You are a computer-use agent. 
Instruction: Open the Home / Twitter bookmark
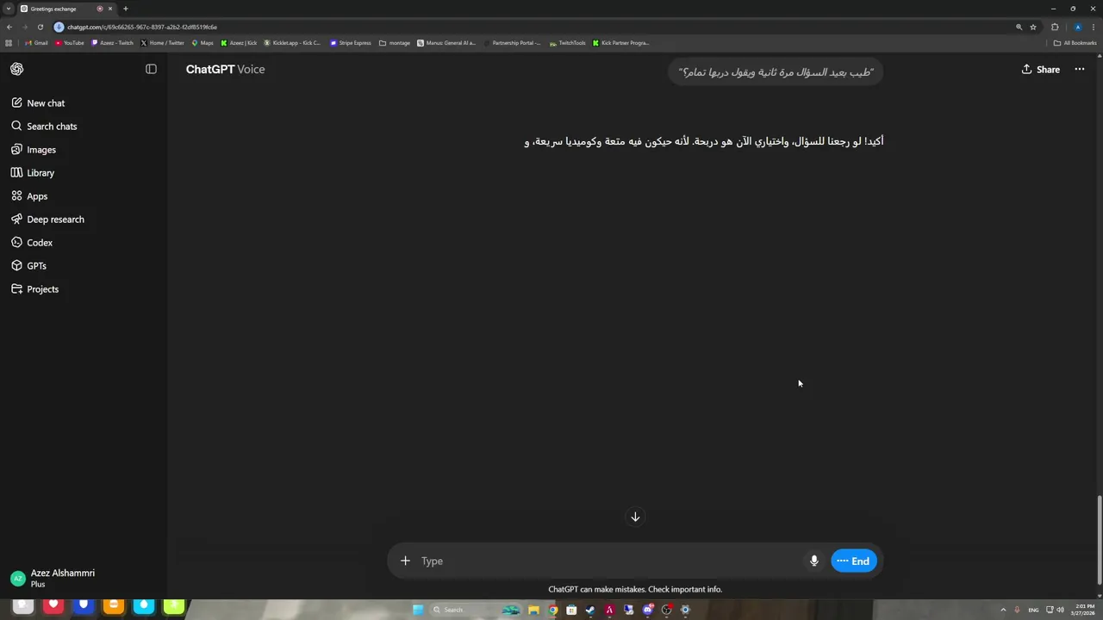click(162, 43)
